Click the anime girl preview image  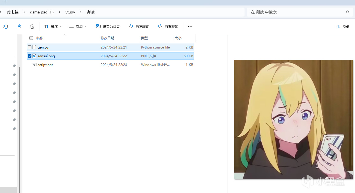coord(293,119)
